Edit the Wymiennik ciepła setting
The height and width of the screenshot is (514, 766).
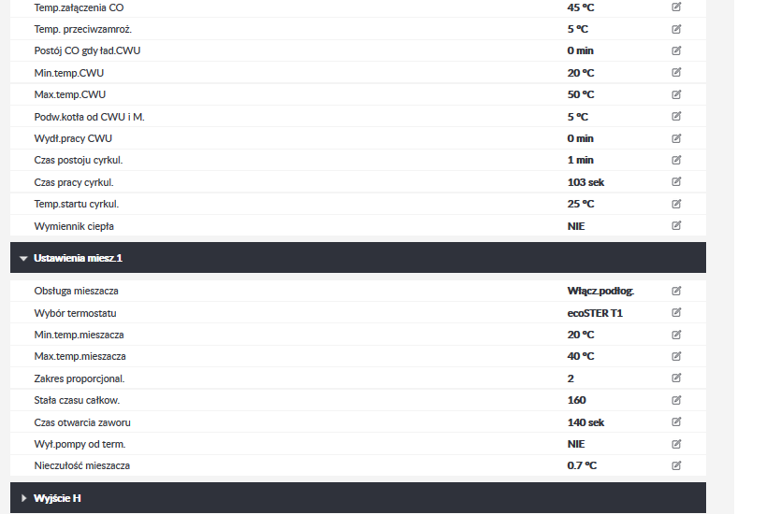point(676,225)
